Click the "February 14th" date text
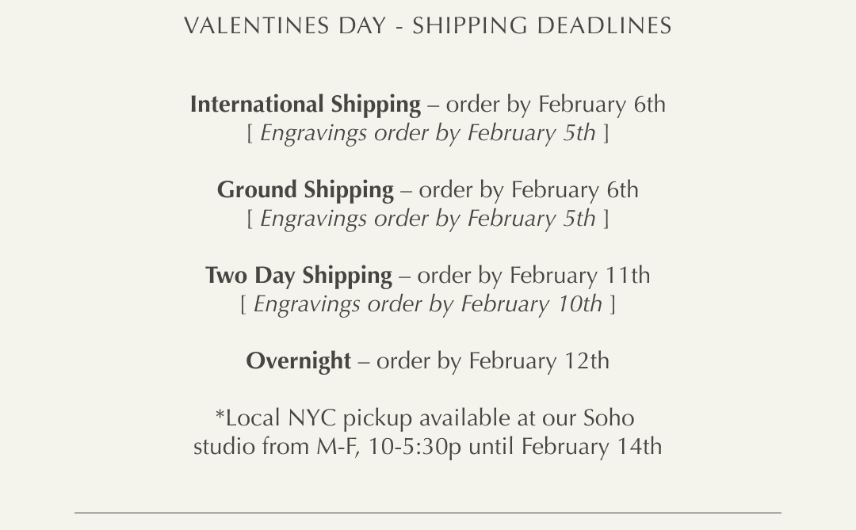Viewport: 856px width, 530px height. point(591,447)
